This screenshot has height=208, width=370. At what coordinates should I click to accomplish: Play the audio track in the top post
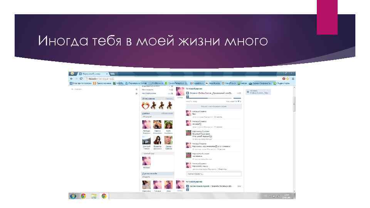click(x=188, y=93)
